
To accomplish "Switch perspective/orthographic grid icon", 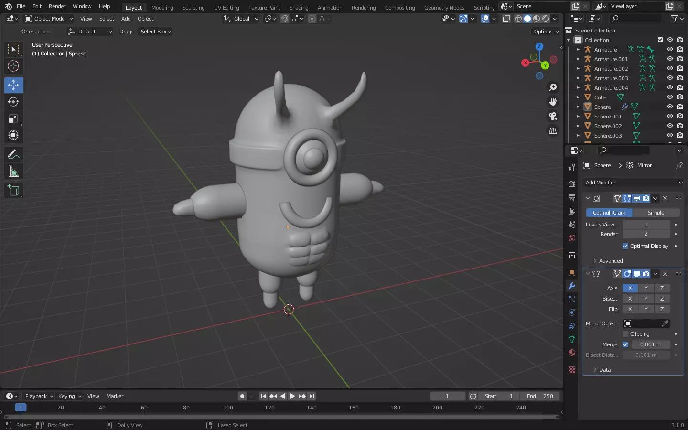I will (x=553, y=130).
